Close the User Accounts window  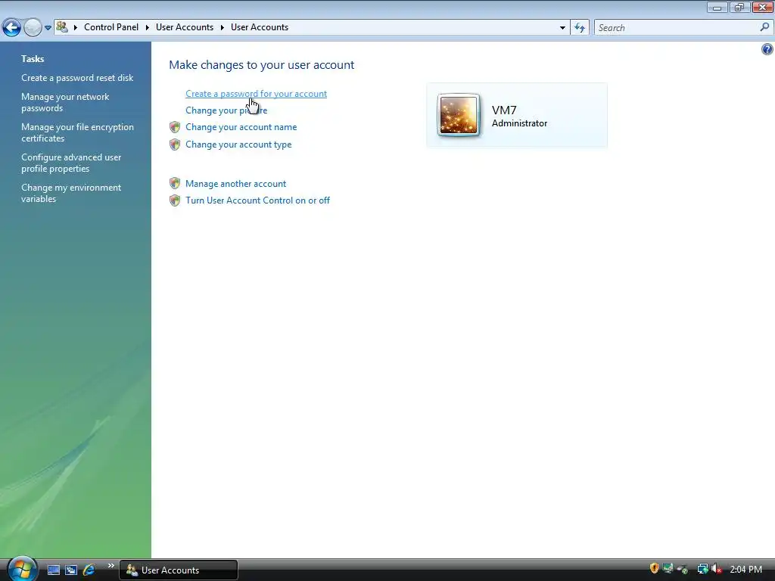point(763,7)
